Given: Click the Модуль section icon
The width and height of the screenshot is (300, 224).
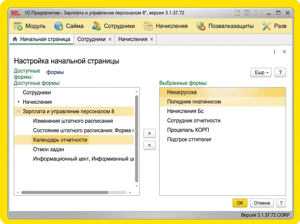Looking at the screenshot, I should [x=18, y=26].
